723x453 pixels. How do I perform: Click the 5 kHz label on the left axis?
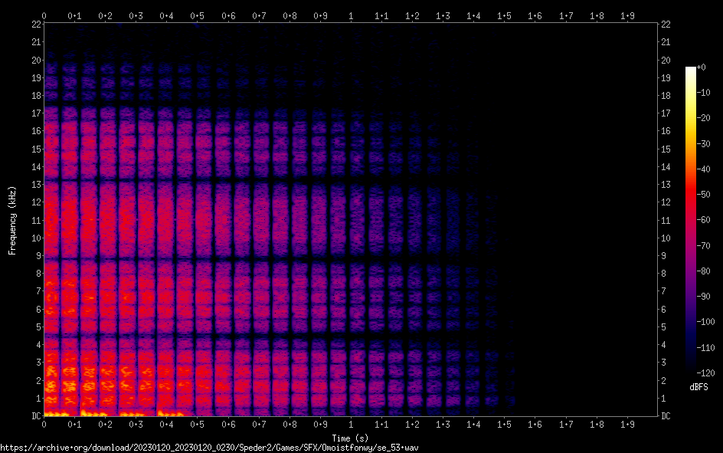coord(38,327)
